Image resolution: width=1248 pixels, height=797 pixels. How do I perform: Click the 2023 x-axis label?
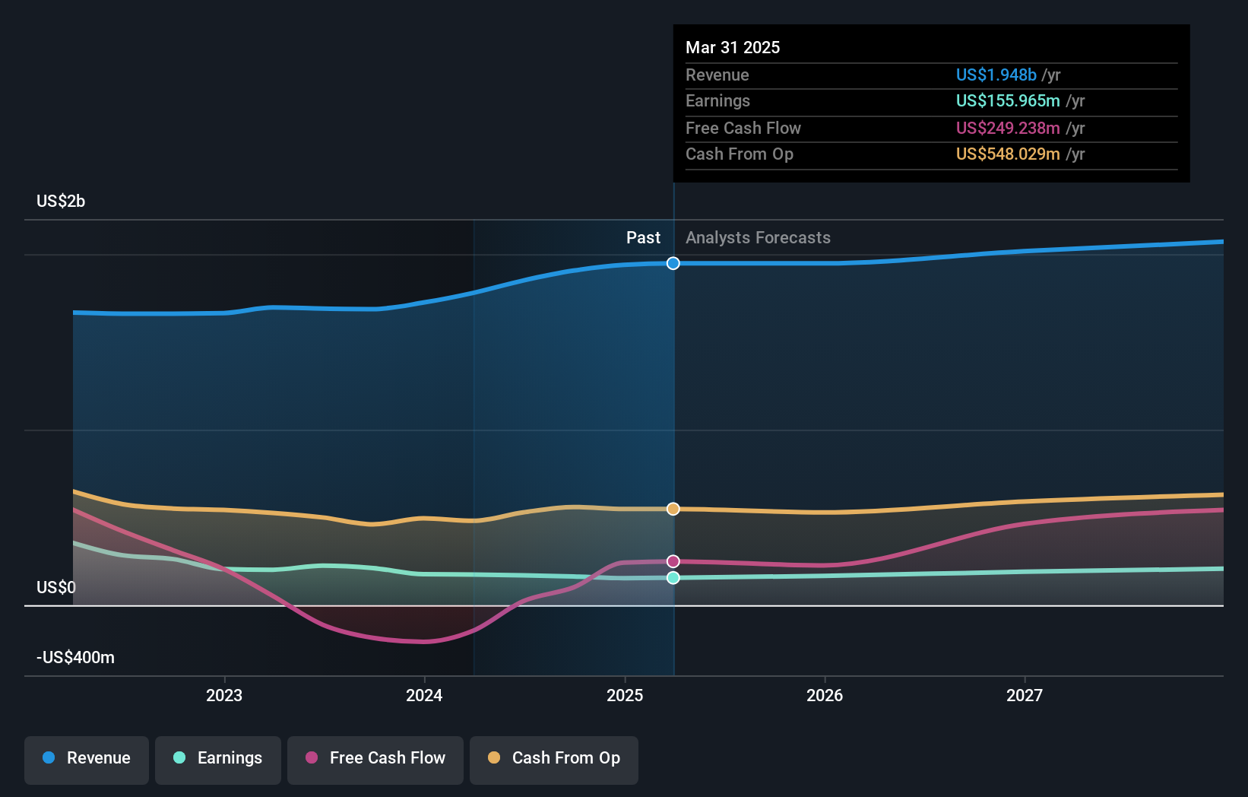click(224, 695)
